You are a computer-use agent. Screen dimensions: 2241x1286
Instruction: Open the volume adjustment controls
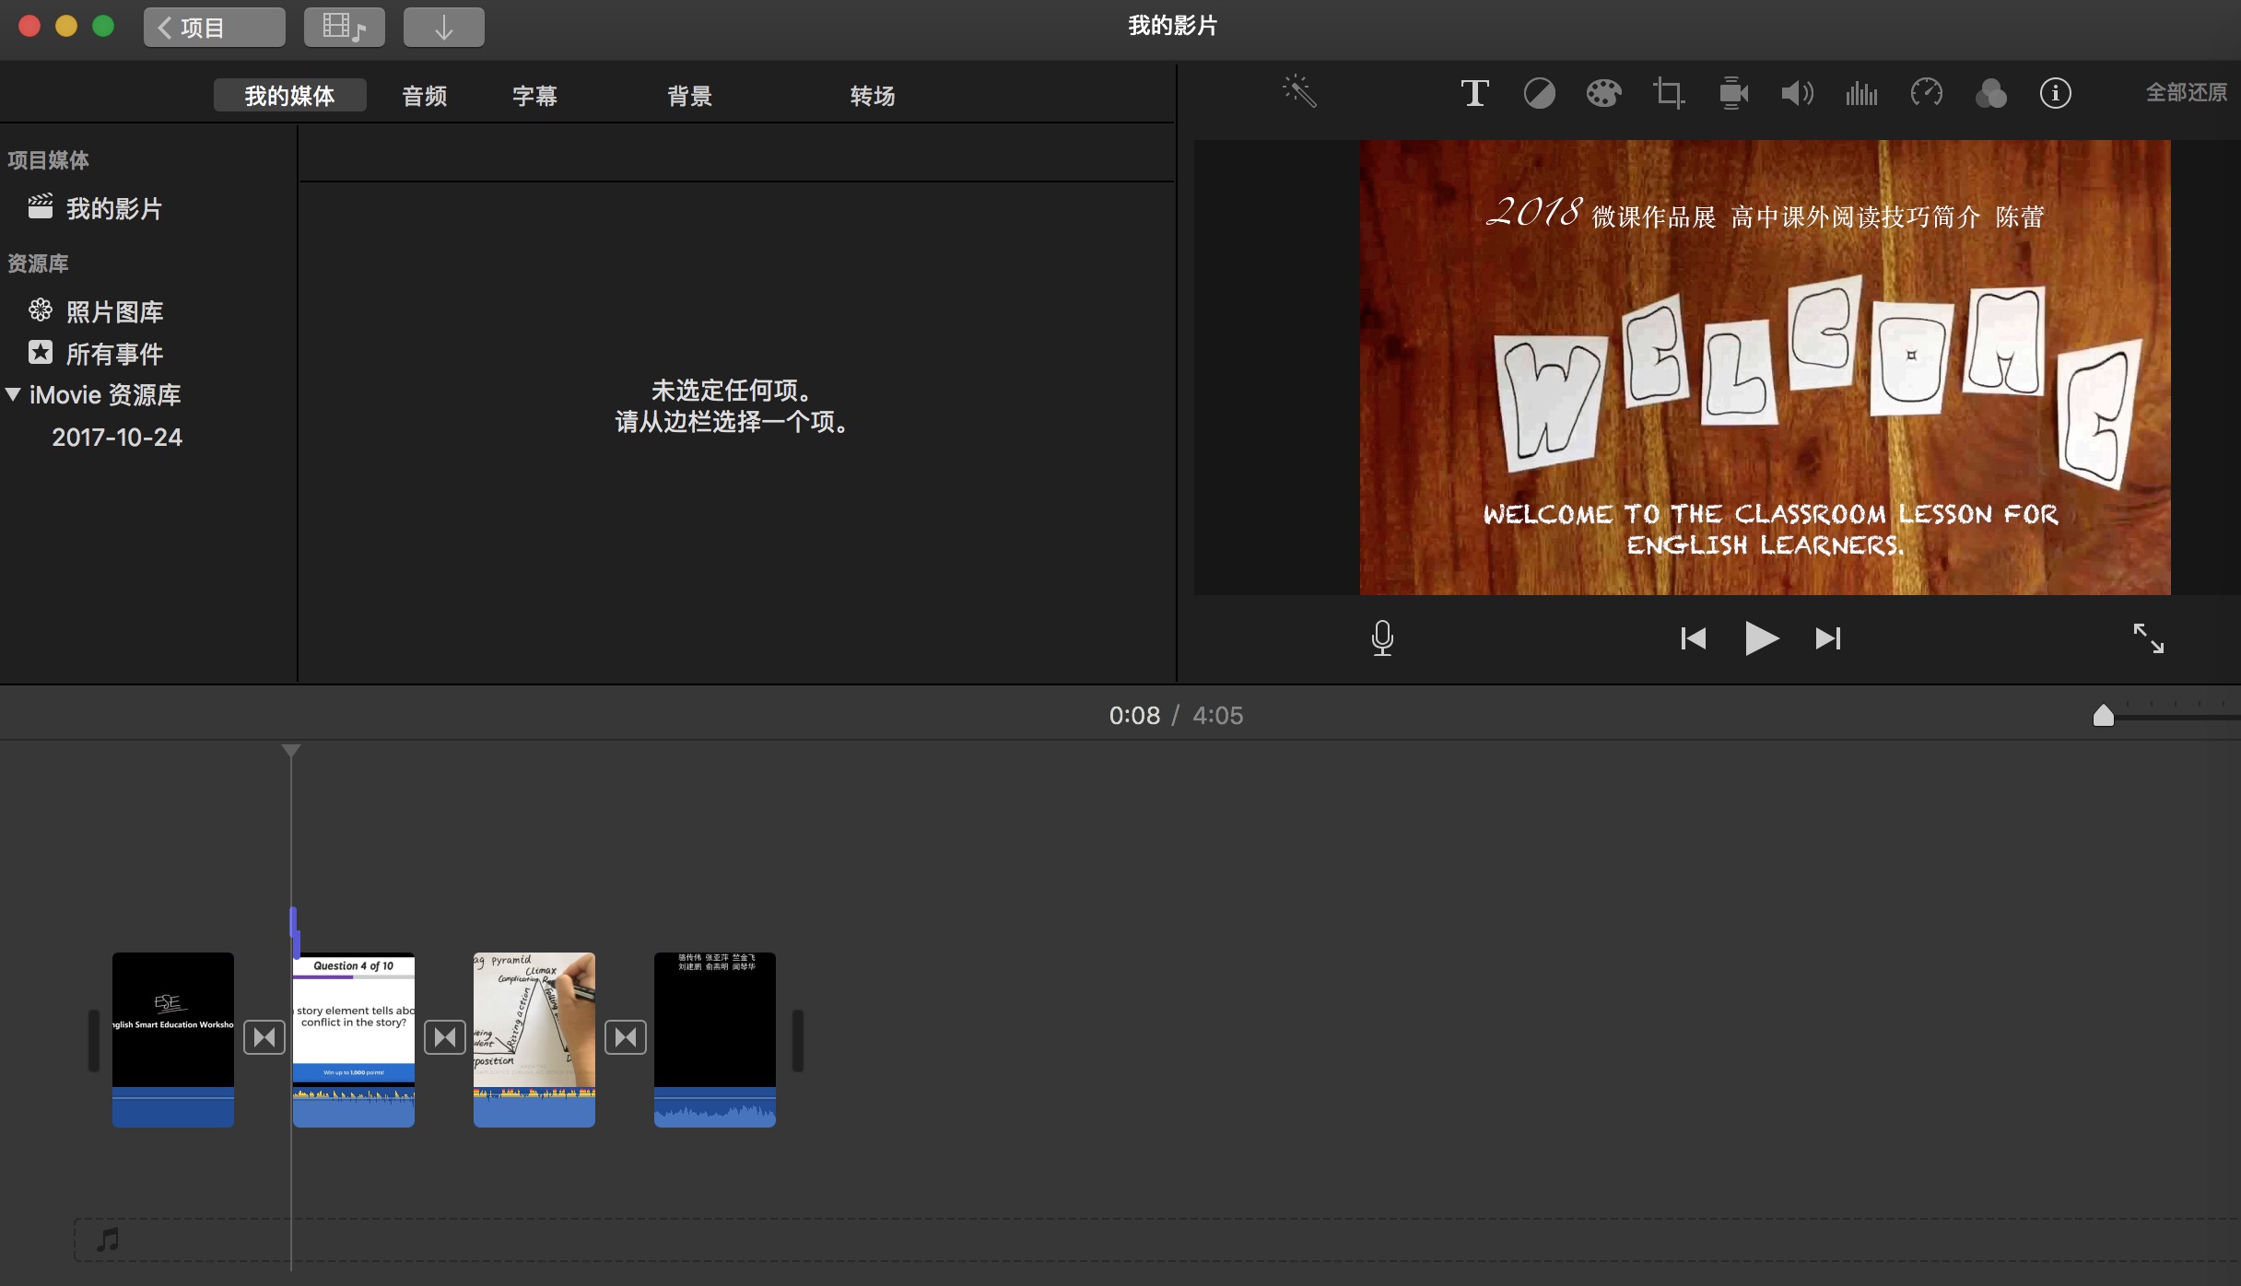point(1797,93)
